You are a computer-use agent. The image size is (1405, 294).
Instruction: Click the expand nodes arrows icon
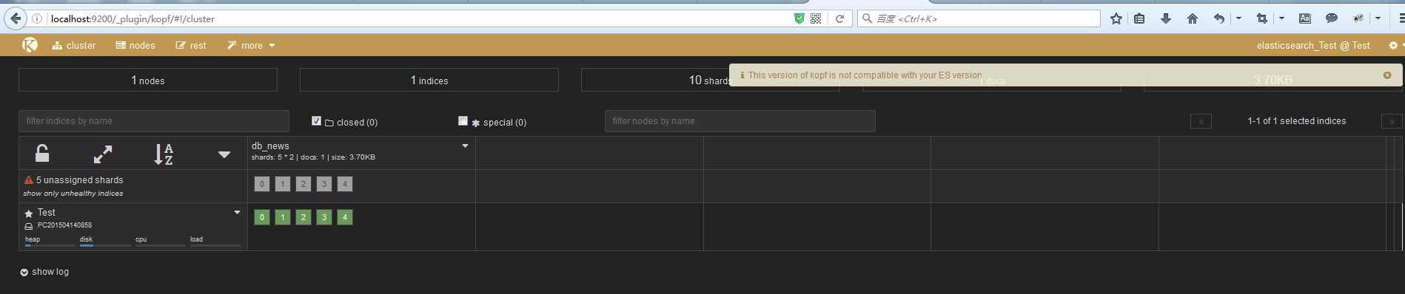pos(103,154)
